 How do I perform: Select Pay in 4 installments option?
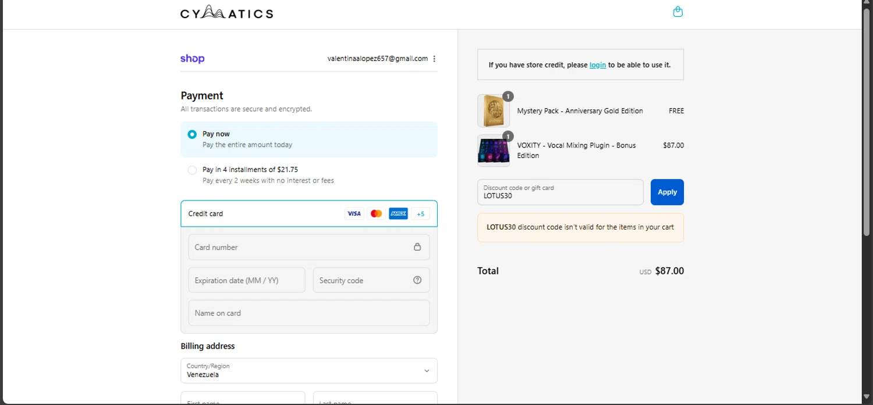192,170
